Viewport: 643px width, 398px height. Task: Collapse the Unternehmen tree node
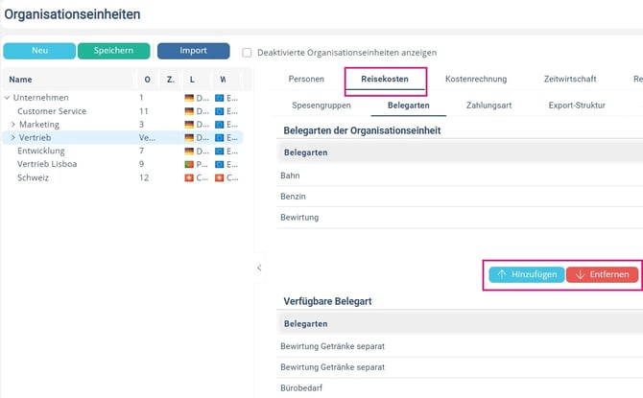[7, 98]
